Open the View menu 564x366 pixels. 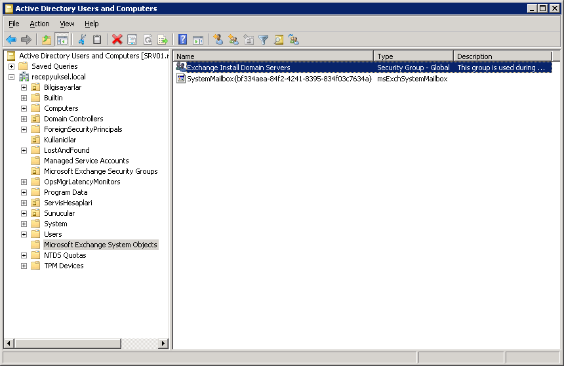(67, 24)
